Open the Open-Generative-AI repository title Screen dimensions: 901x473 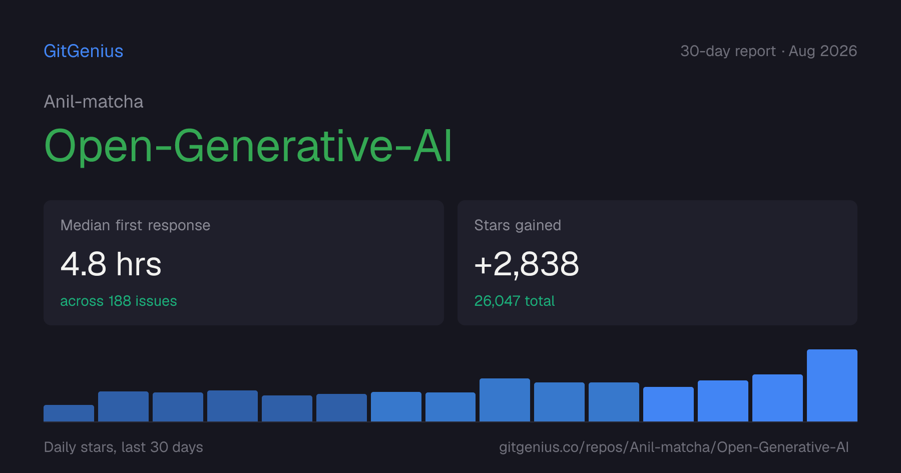coord(248,146)
